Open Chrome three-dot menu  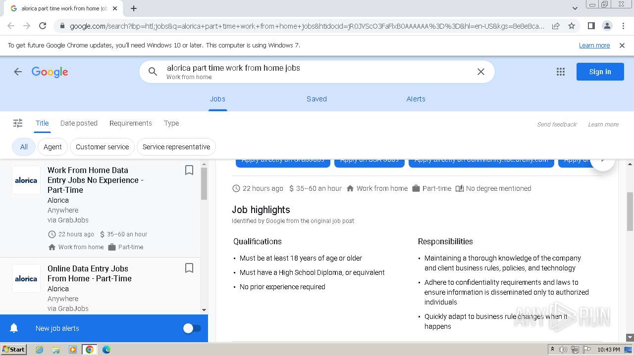(623, 26)
